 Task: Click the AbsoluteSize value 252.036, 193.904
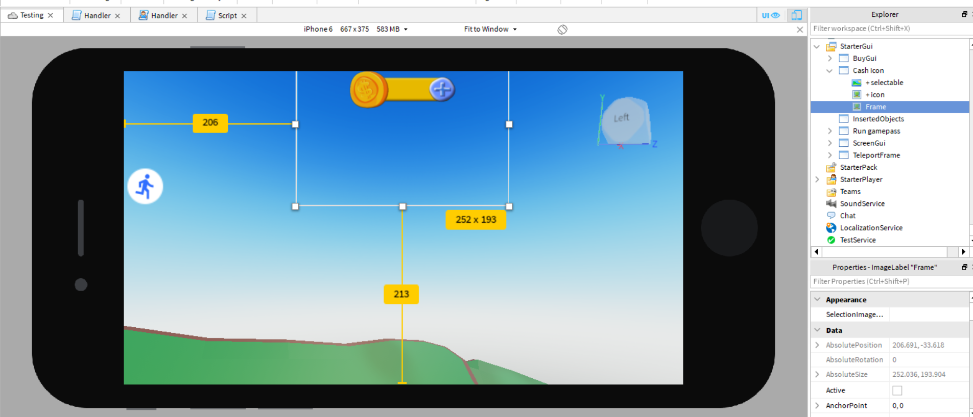click(919, 374)
